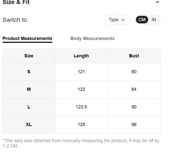Click the 96 bust value
This screenshot has width=173, height=154.
tap(134, 125)
